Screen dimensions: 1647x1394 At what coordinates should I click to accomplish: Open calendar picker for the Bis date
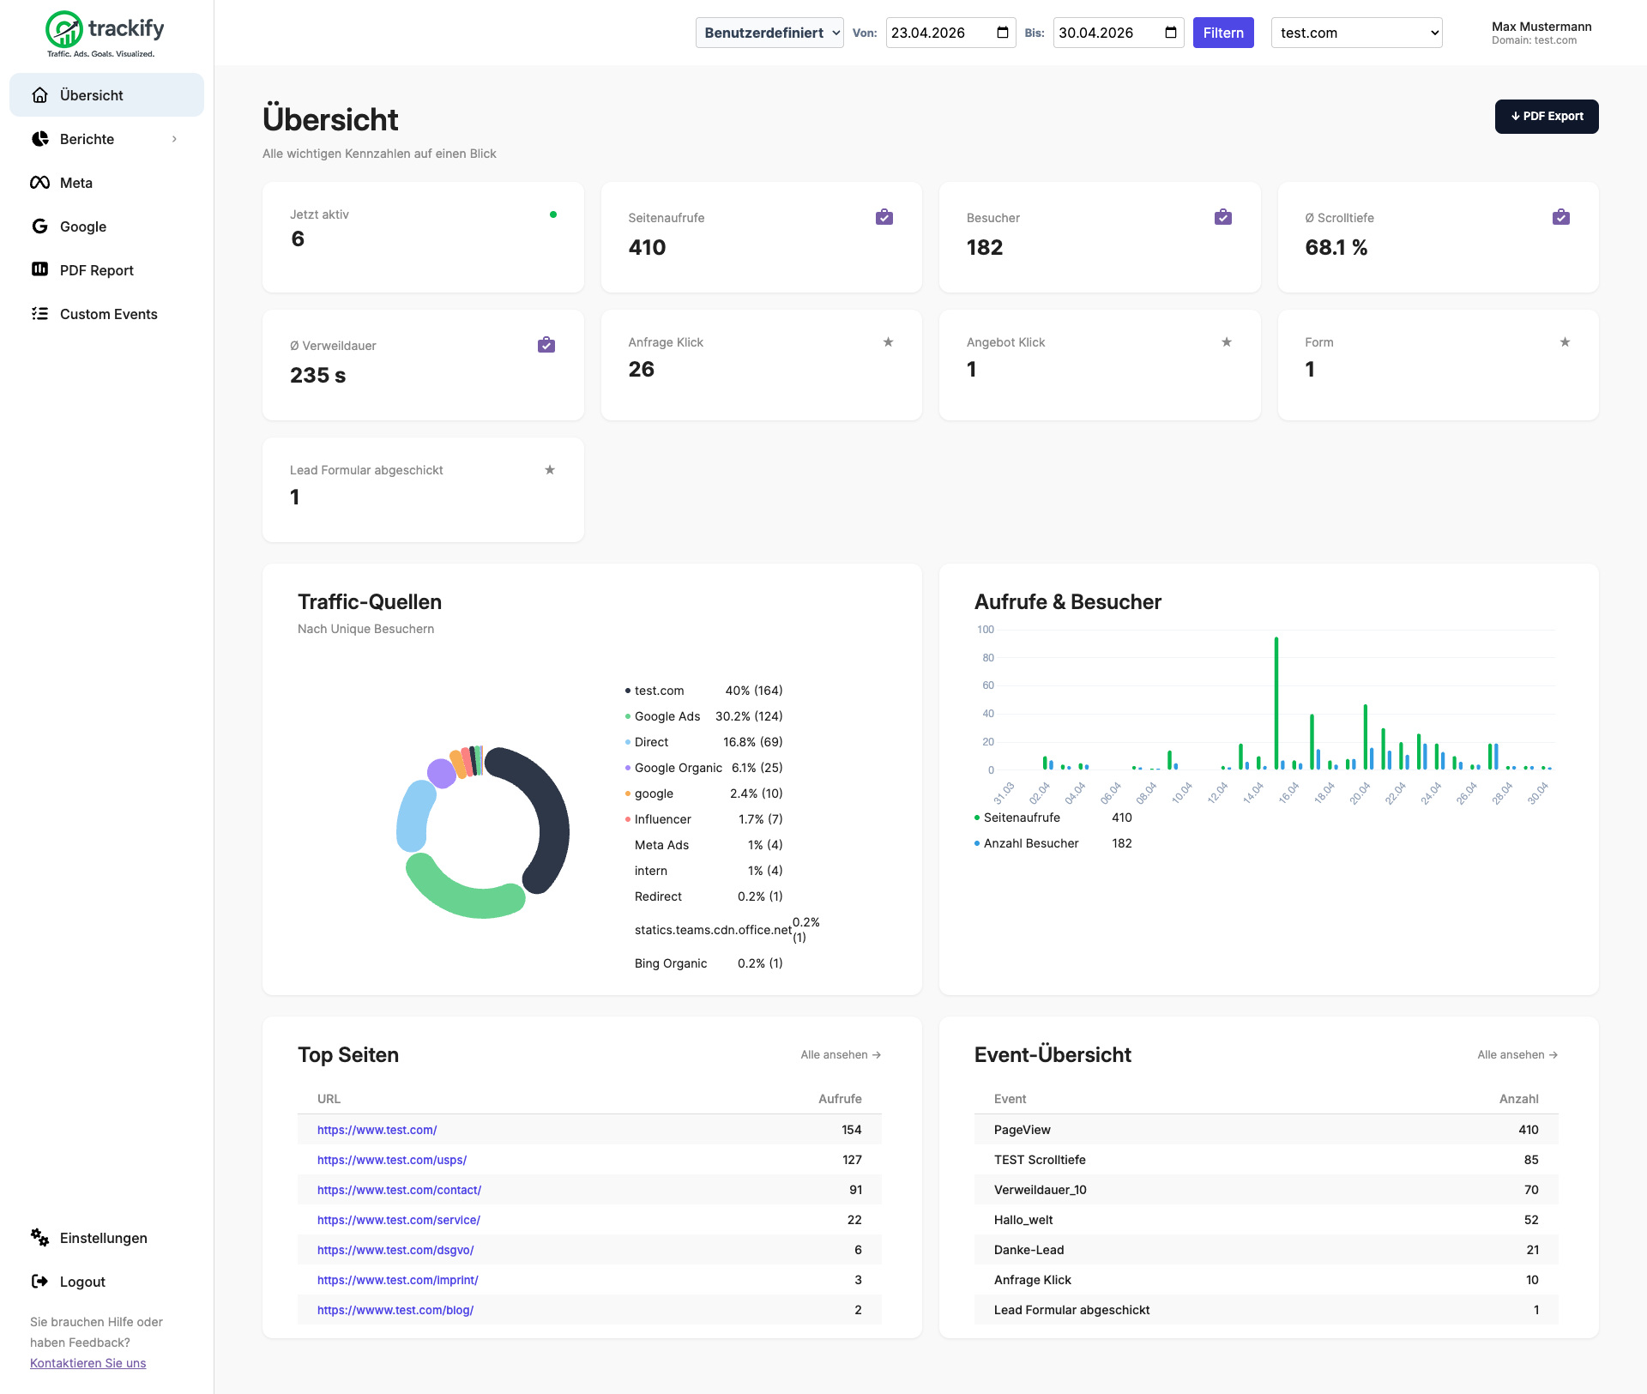1171,33
